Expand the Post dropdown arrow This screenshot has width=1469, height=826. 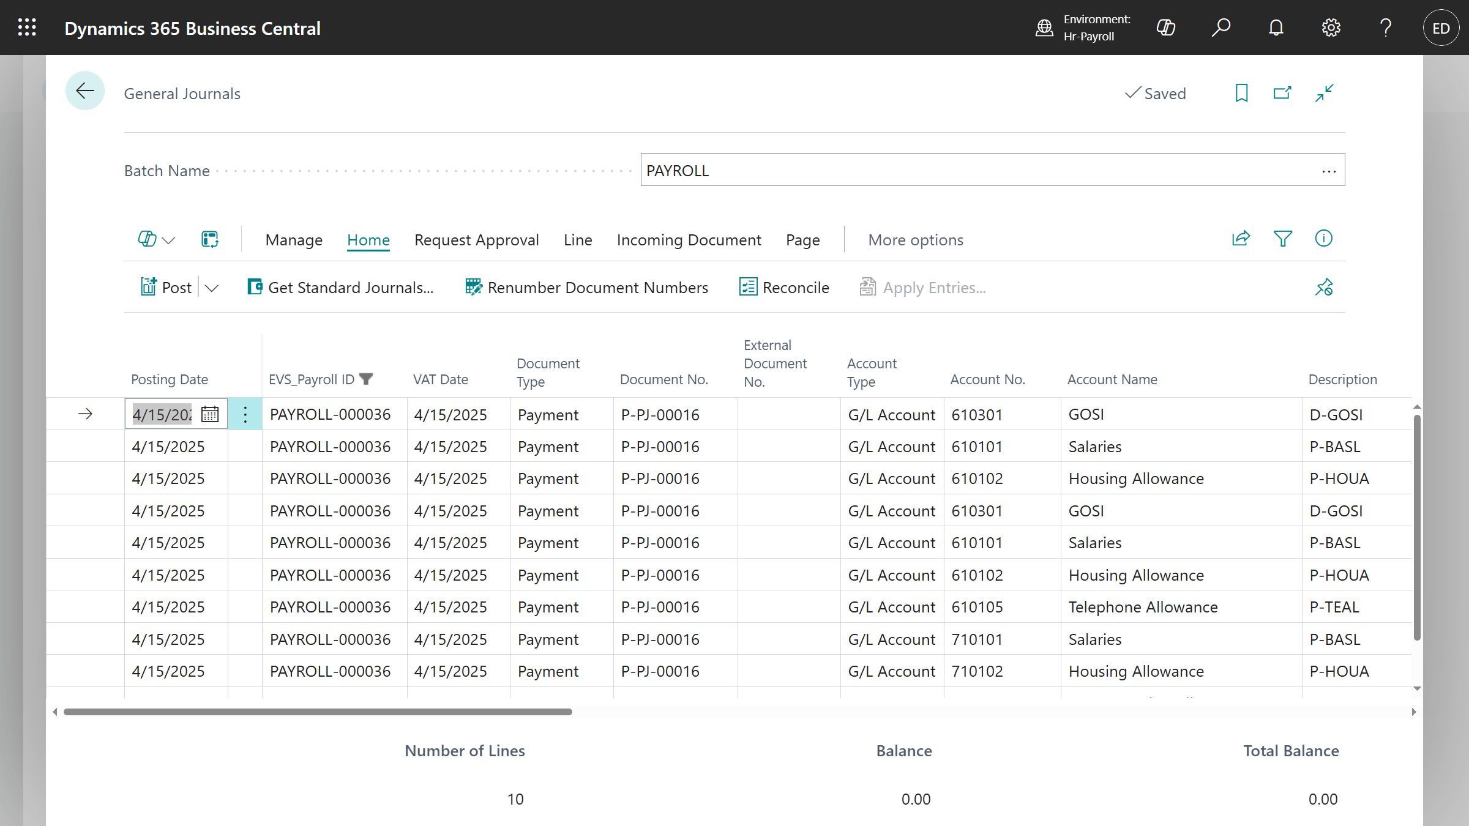[212, 288]
